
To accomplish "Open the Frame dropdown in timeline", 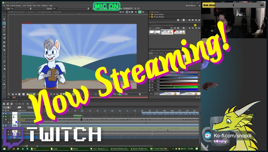I will pyautogui.click(x=30, y=107).
